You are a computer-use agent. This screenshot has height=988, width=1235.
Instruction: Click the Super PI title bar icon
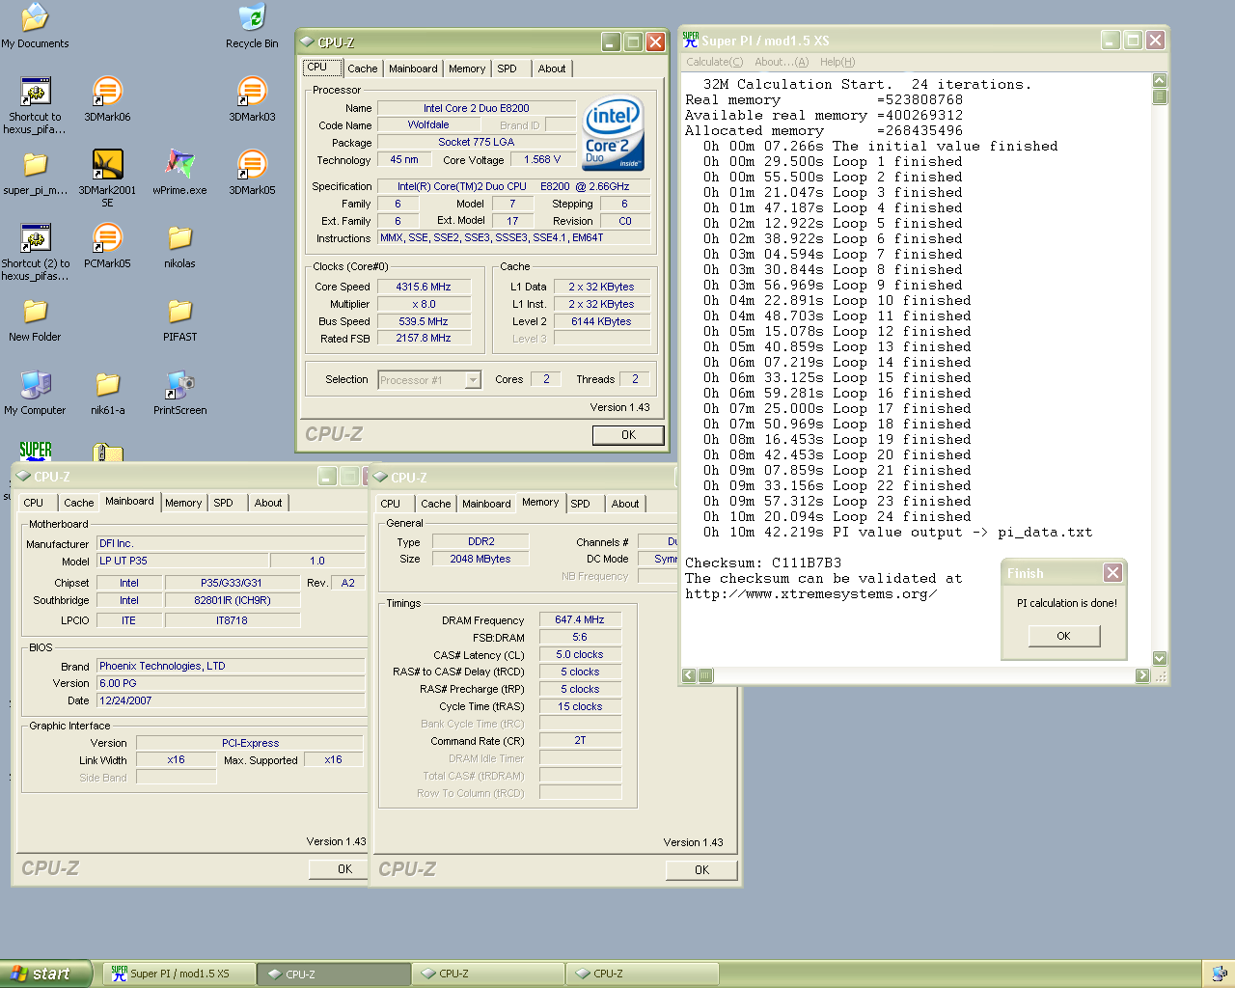[x=690, y=40]
